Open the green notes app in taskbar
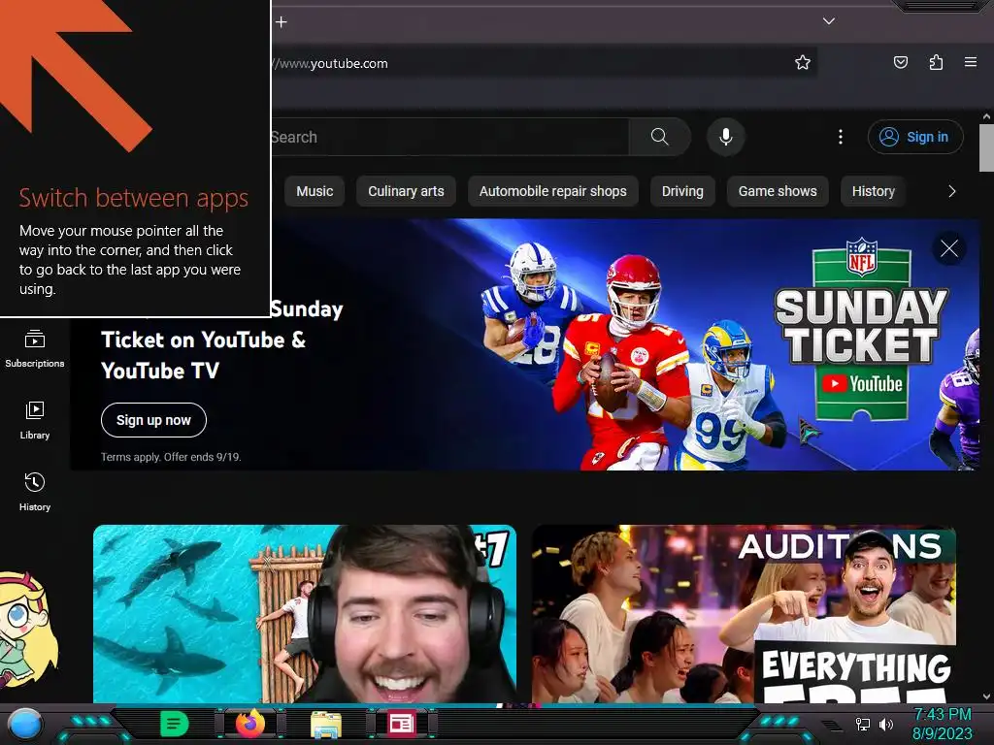 [175, 724]
